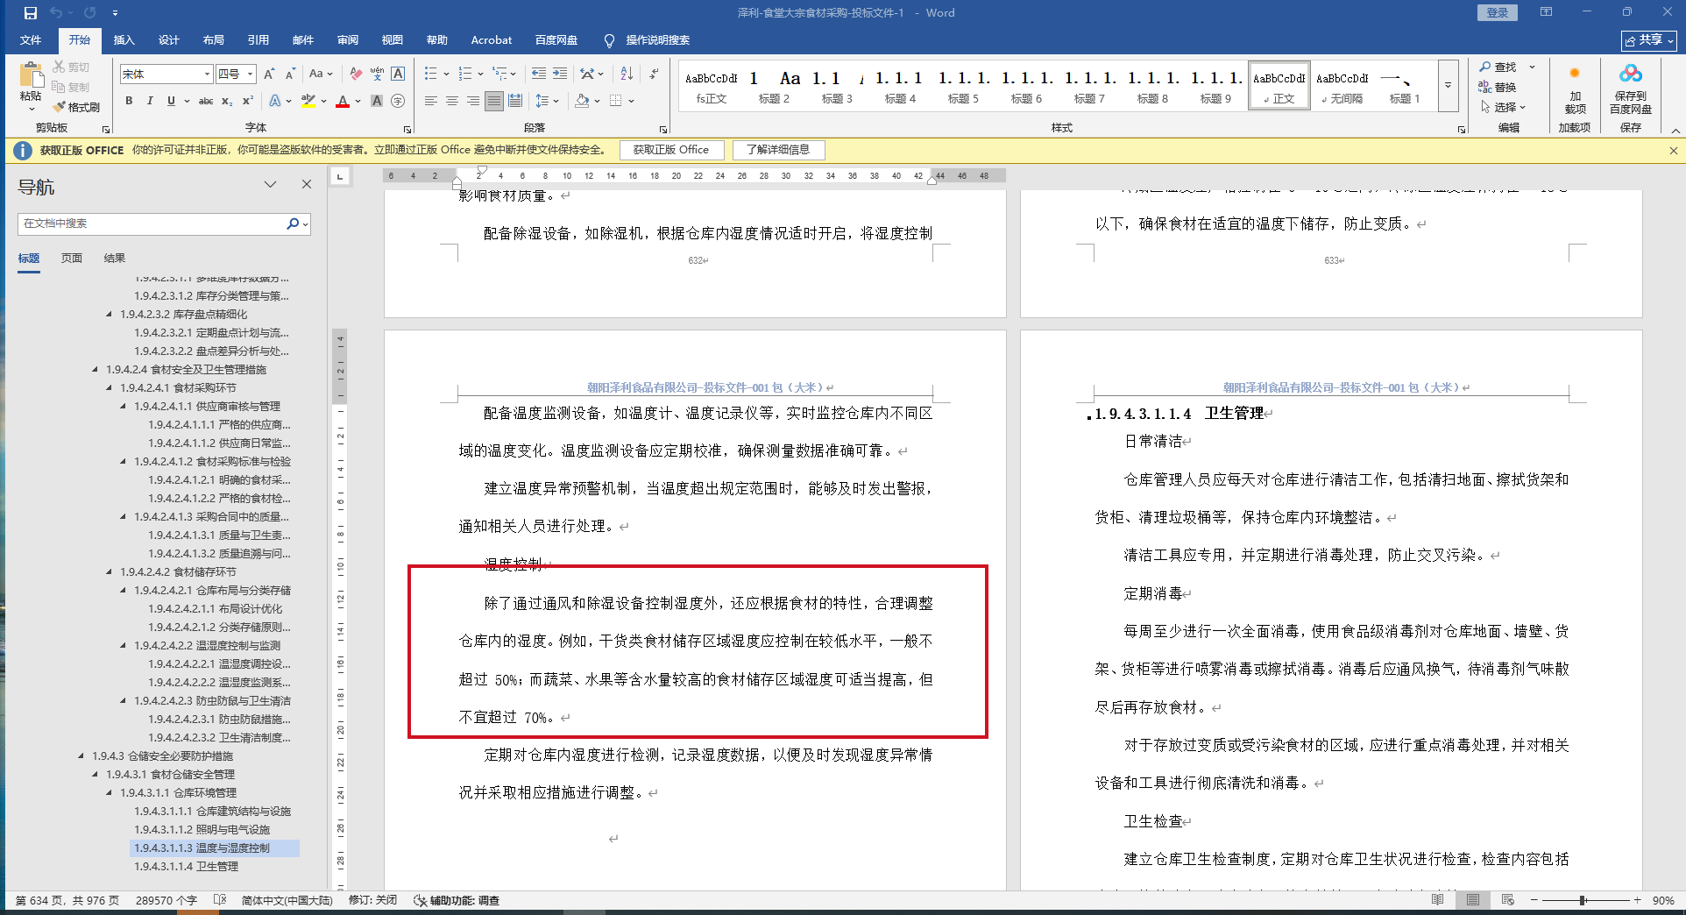Apply the yellow text highlight color

point(308,101)
